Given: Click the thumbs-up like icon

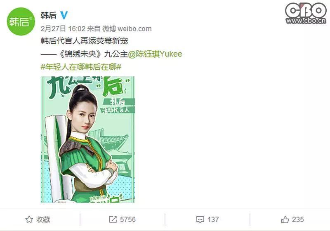Looking at the screenshot, I should pyautogui.click(x=285, y=219).
